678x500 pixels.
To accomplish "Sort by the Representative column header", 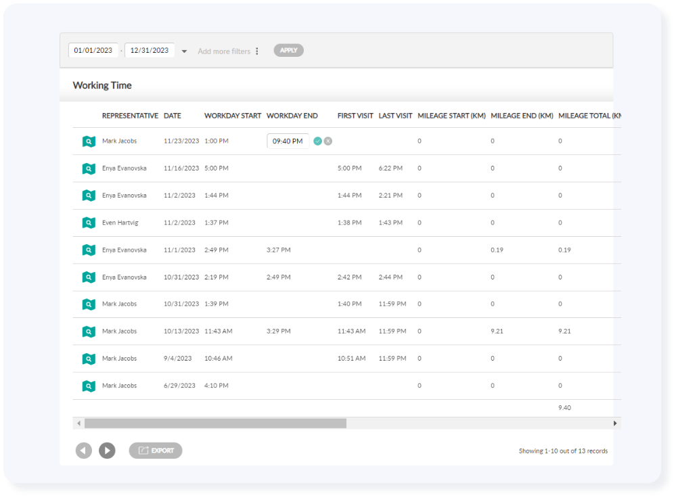I will point(130,116).
